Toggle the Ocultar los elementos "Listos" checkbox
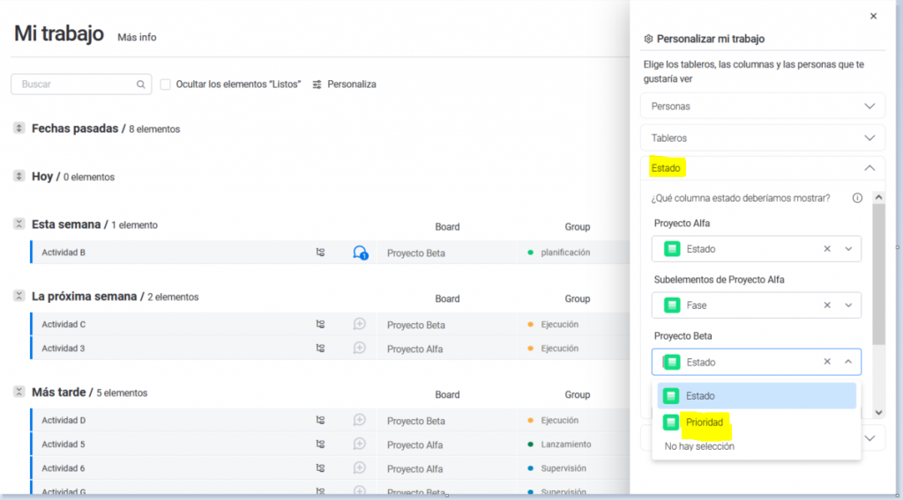The image size is (903, 500). click(x=166, y=85)
